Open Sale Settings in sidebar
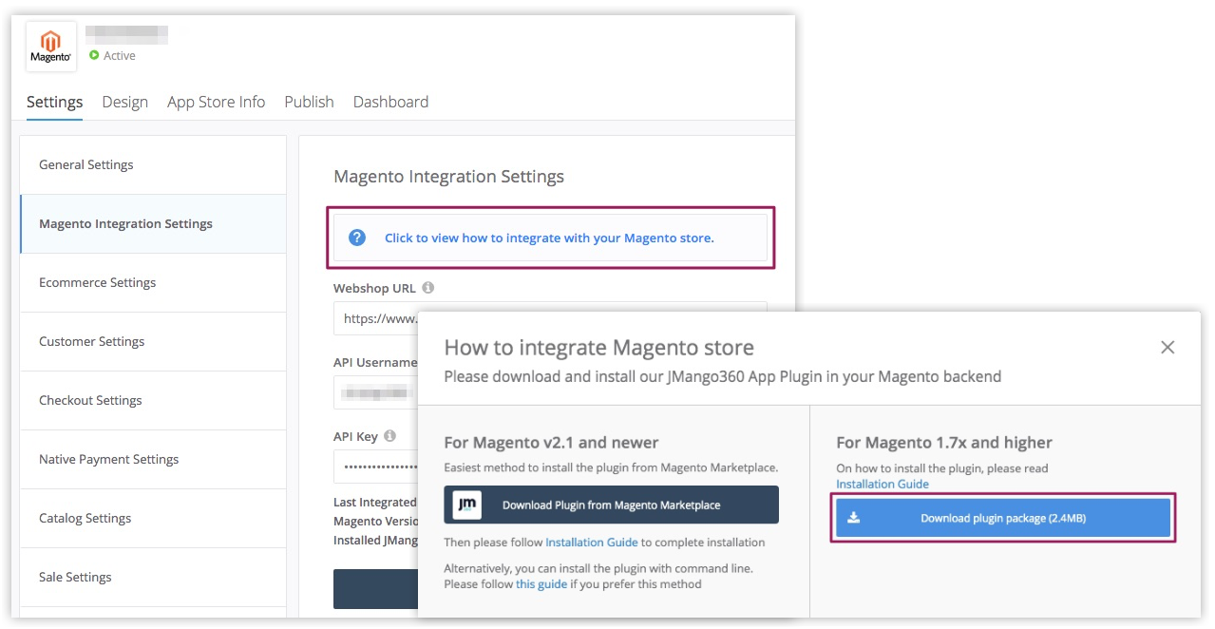The width and height of the screenshot is (1215, 629). point(153,577)
